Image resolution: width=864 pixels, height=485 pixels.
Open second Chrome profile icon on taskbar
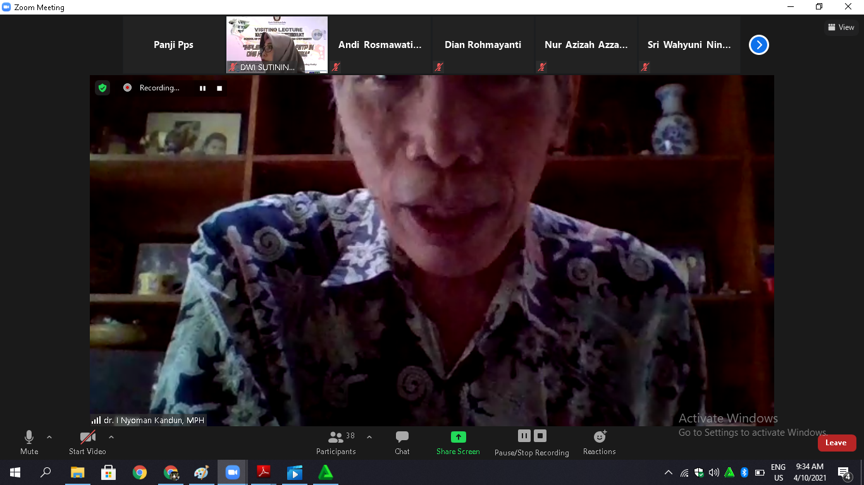click(171, 472)
